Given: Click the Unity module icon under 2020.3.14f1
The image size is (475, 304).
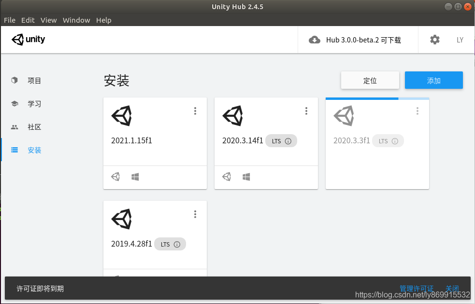Looking at the screenshot, I should pyautogui.click(x=227, y=177).
